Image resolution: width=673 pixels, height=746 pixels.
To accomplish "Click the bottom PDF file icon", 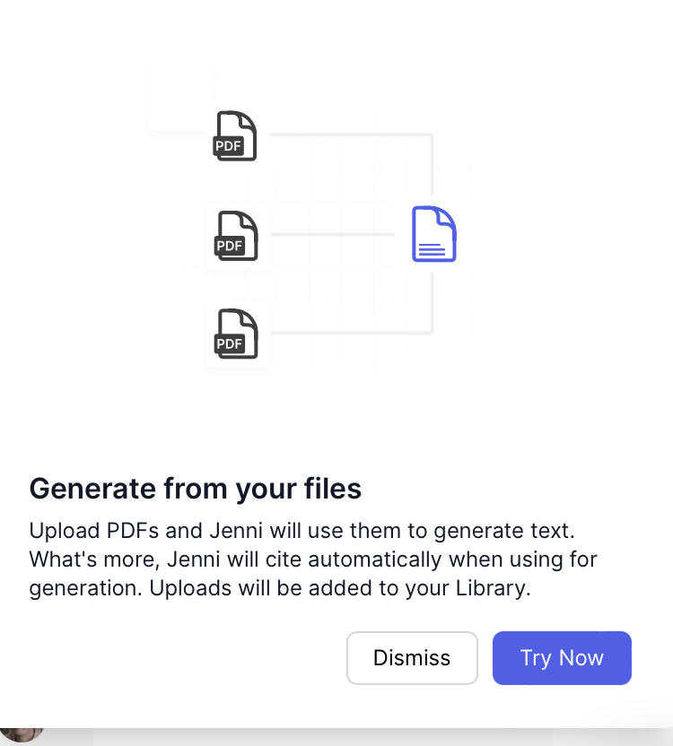I will coord(236,334).
